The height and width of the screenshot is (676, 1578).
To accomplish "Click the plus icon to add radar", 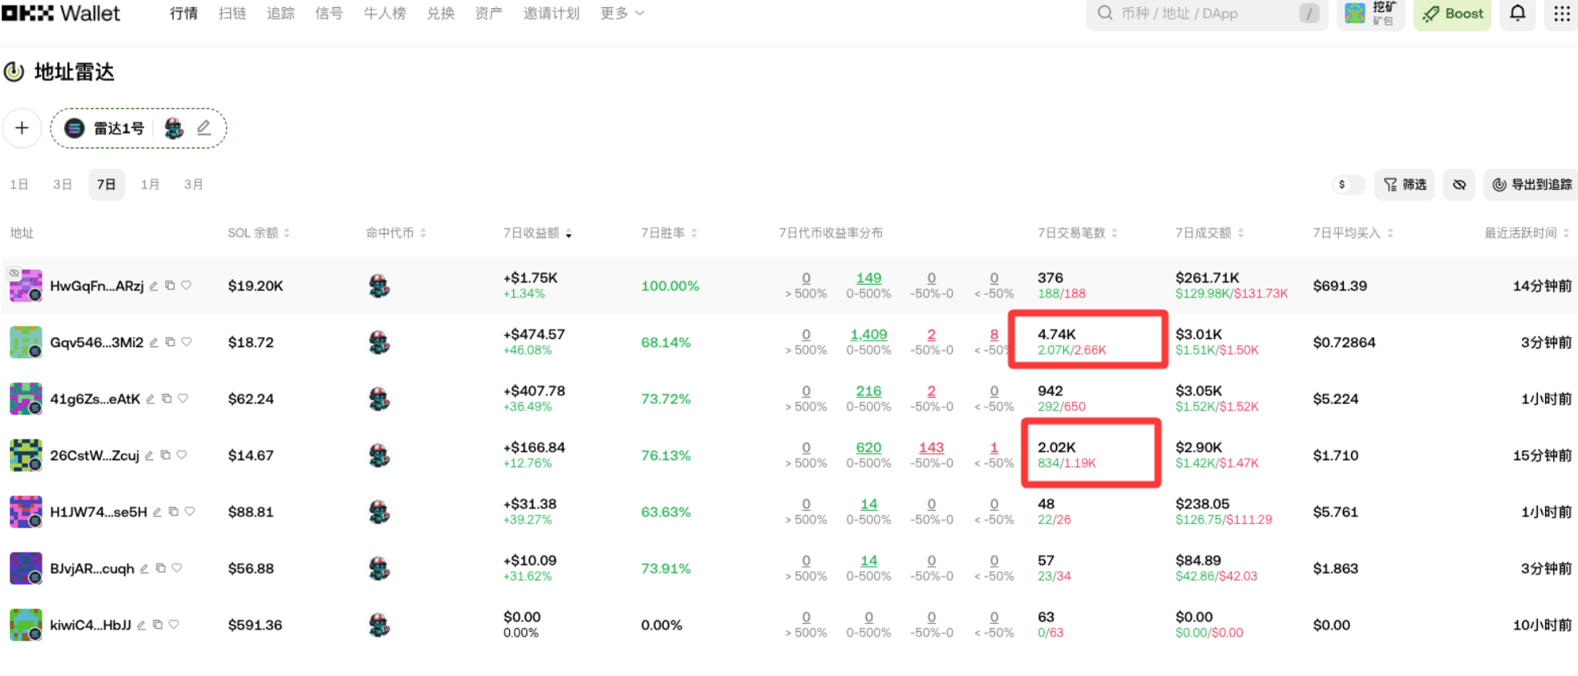I will [x=22, y=128].
